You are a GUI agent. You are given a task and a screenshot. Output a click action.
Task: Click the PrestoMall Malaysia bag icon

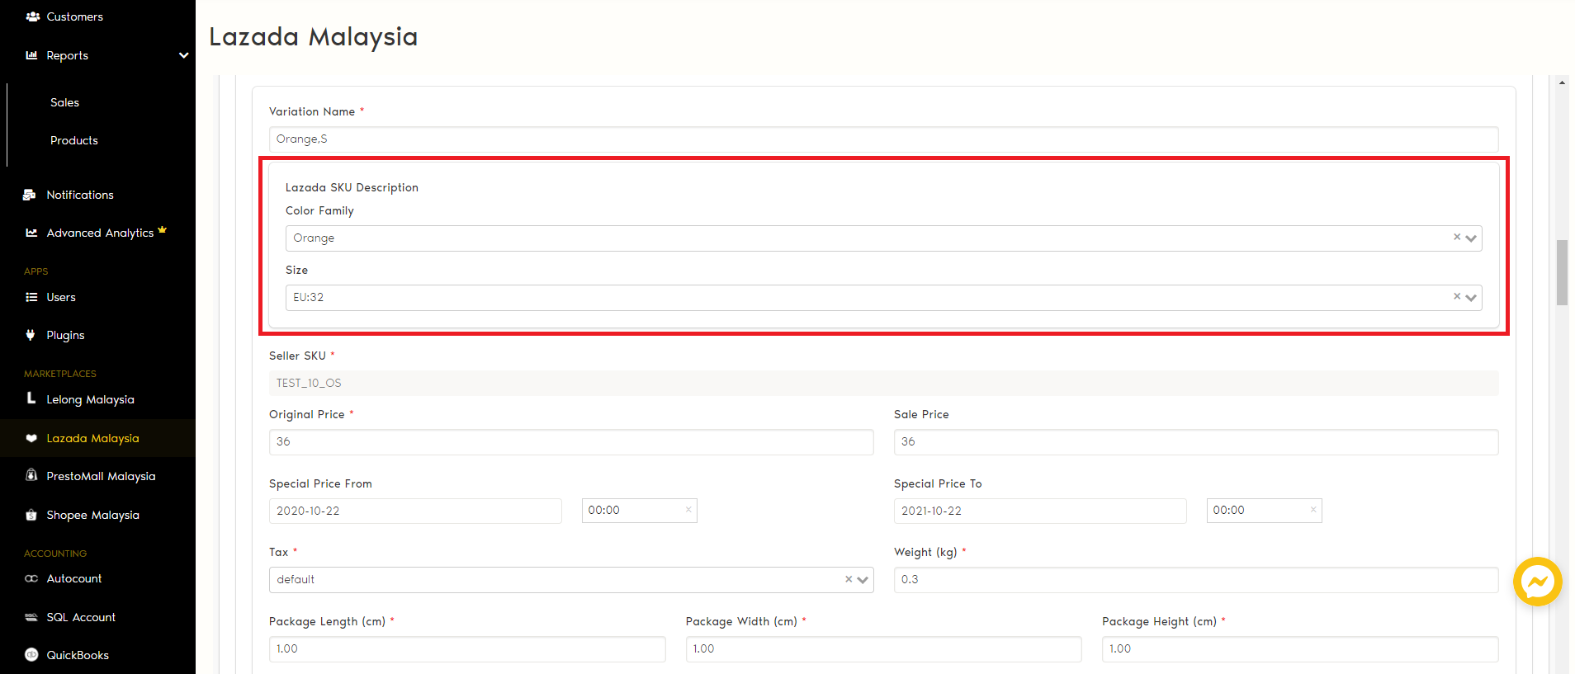(x=31, y=475)
